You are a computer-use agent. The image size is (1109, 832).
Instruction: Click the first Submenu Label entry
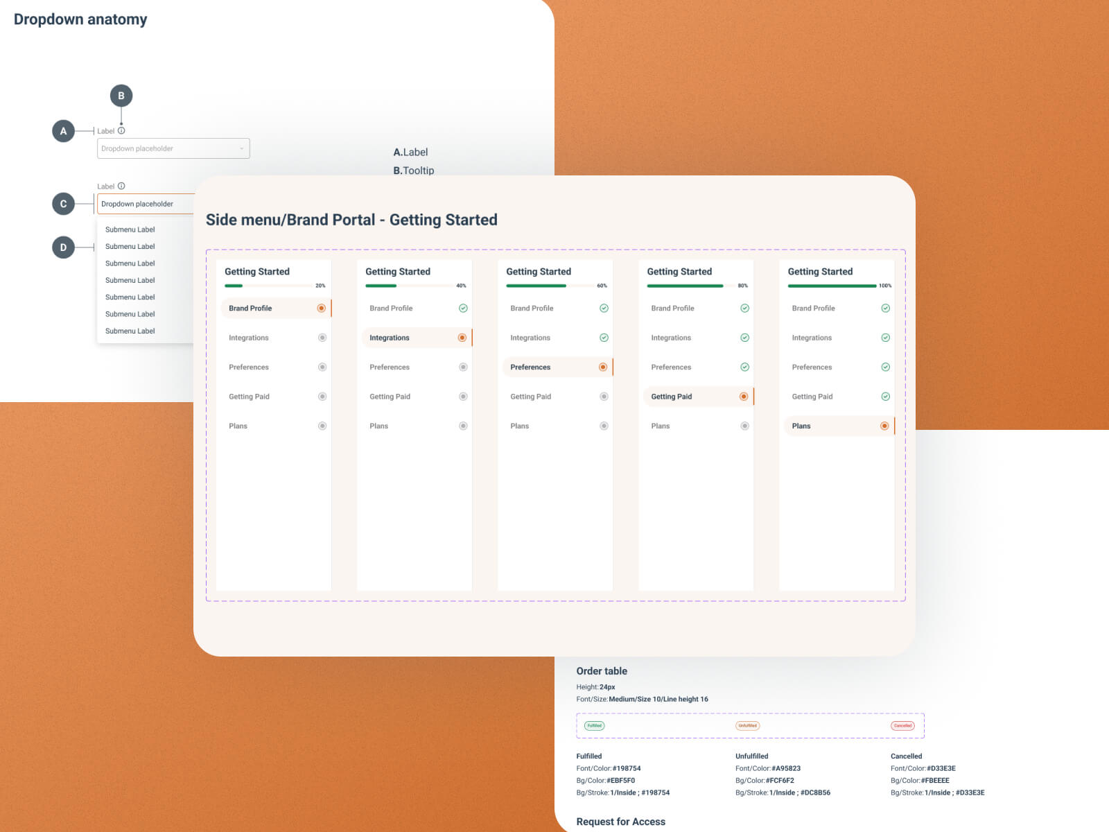coord(130,229)
